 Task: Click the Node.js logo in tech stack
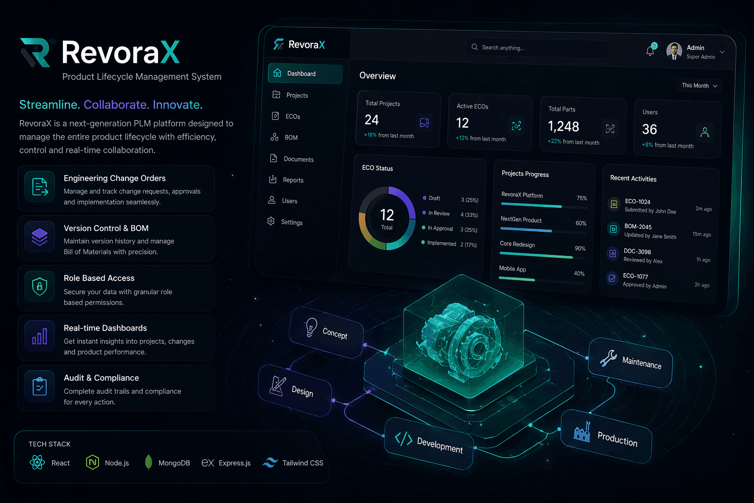tap(92, 462)
